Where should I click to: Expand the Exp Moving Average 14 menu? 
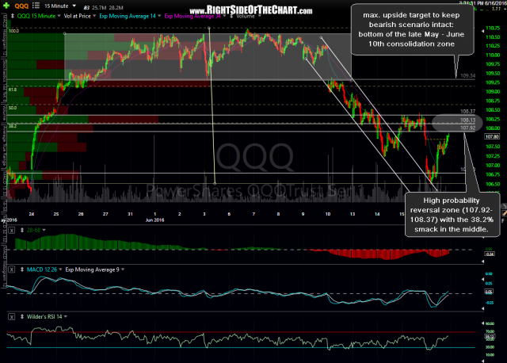coord(159,16)
